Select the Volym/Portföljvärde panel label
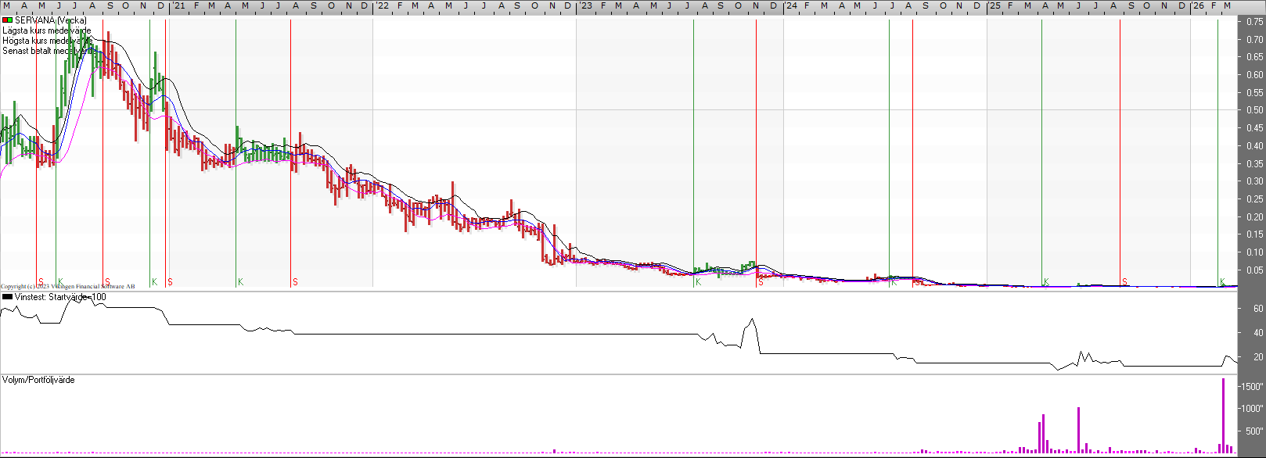Screen dimensions: 1266x458 point(38,380)
